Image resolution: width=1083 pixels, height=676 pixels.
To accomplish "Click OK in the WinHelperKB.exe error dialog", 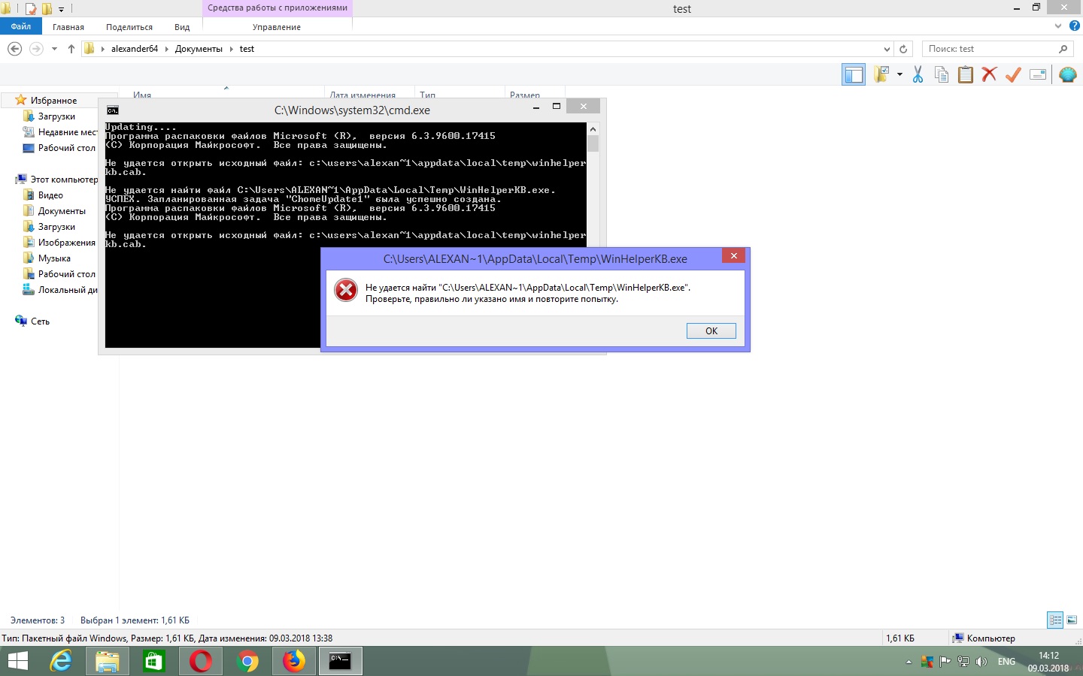I will [x=711, y=330].
